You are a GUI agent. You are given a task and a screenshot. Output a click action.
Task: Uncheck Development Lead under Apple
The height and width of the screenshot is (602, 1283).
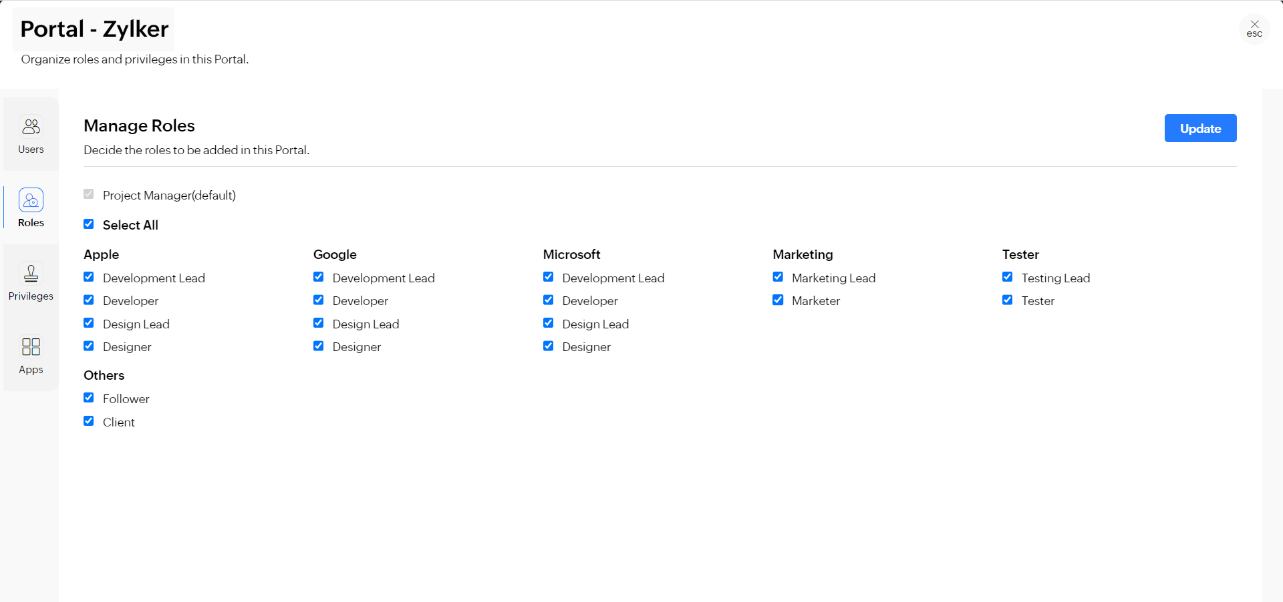point(89,277)
